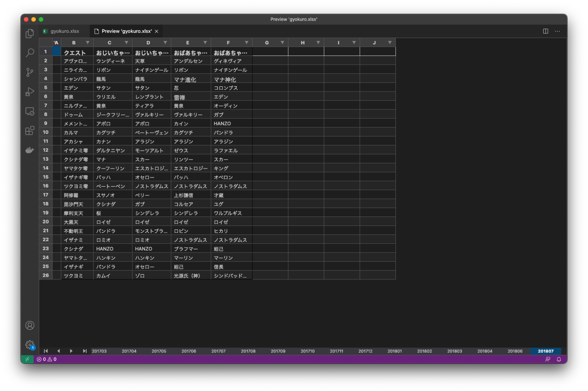
Task: Open the Remote Explorer view
Action: [29, 111]
